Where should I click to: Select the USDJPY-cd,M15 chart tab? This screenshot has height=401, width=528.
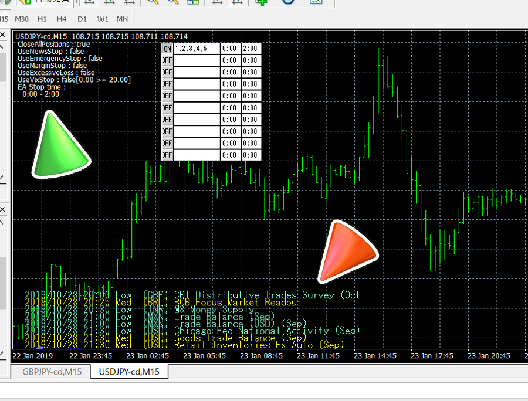point(129,372)
